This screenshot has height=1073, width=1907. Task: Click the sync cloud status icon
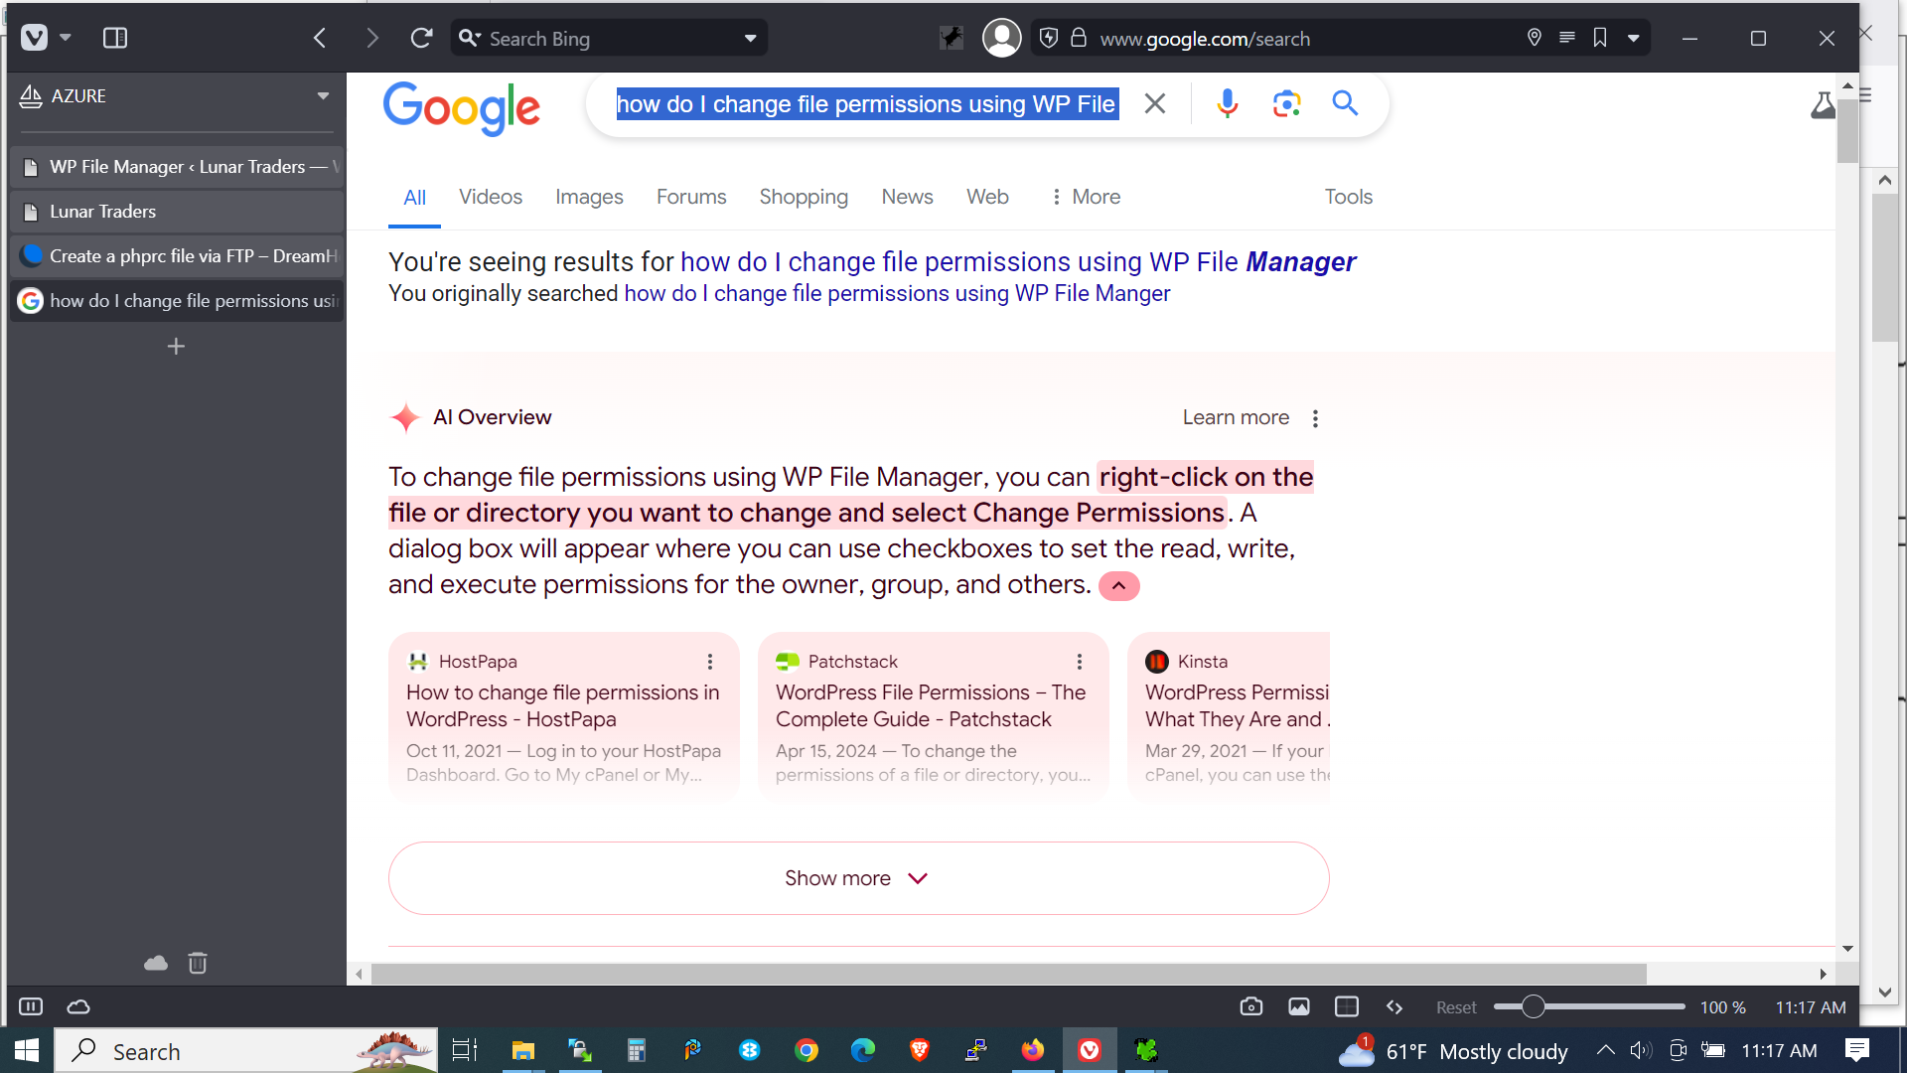pos(78,1006)
